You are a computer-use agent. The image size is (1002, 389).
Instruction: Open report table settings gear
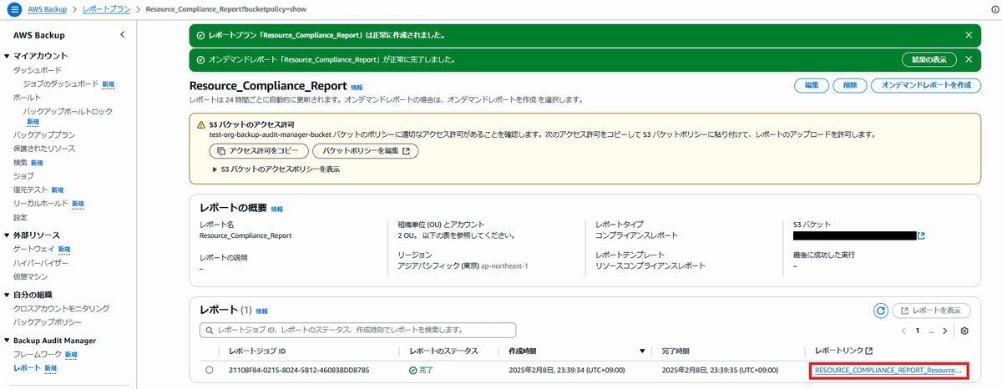tap(964, 331)
